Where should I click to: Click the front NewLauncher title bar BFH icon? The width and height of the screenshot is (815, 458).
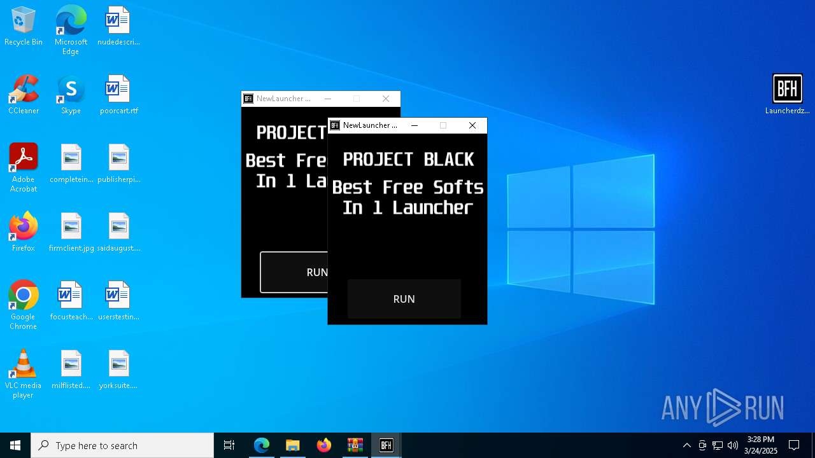[335, 125]
